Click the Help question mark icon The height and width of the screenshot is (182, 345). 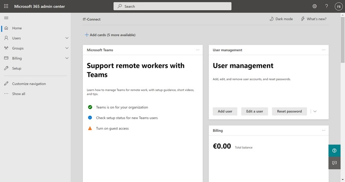pos(326,6)
